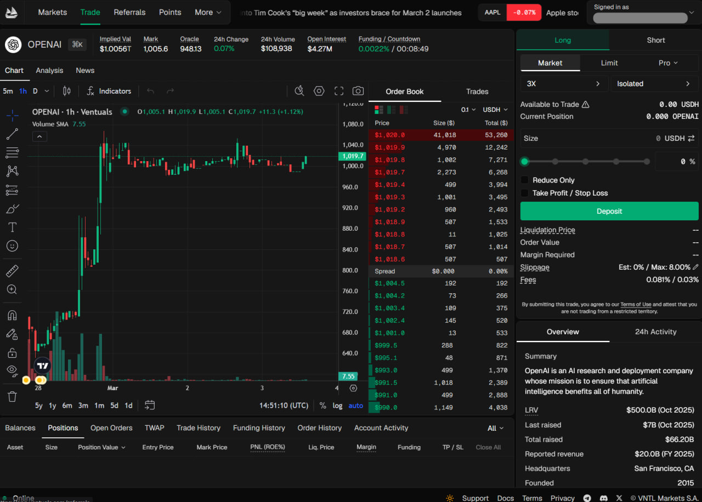Select the crosshair cursor tool
Screen dimensions: 702x502
(x=12, y=115)
